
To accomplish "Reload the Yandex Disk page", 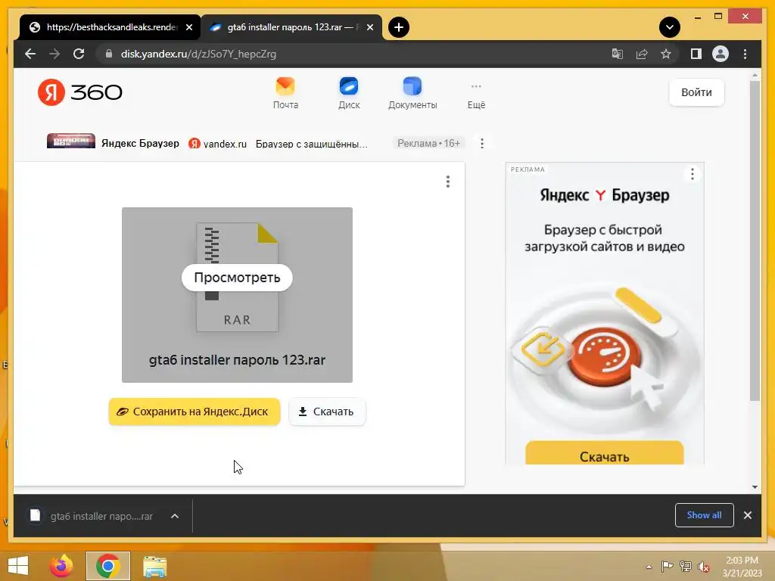I will click(79, 54).
